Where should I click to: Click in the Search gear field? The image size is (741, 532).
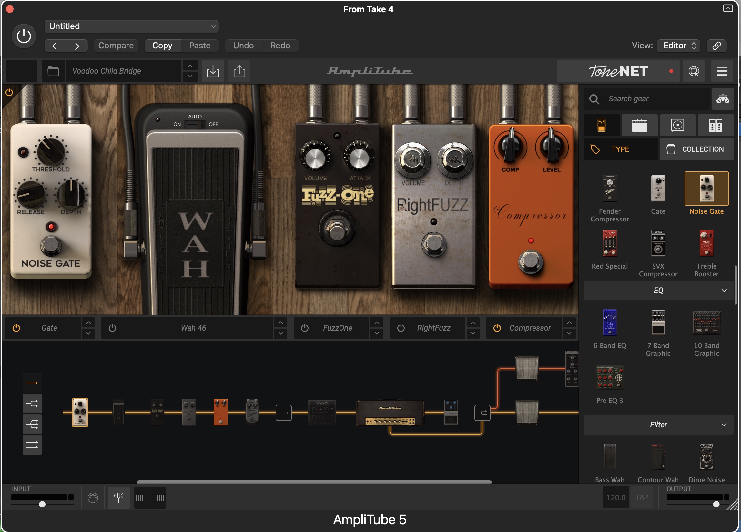(647, 99)
